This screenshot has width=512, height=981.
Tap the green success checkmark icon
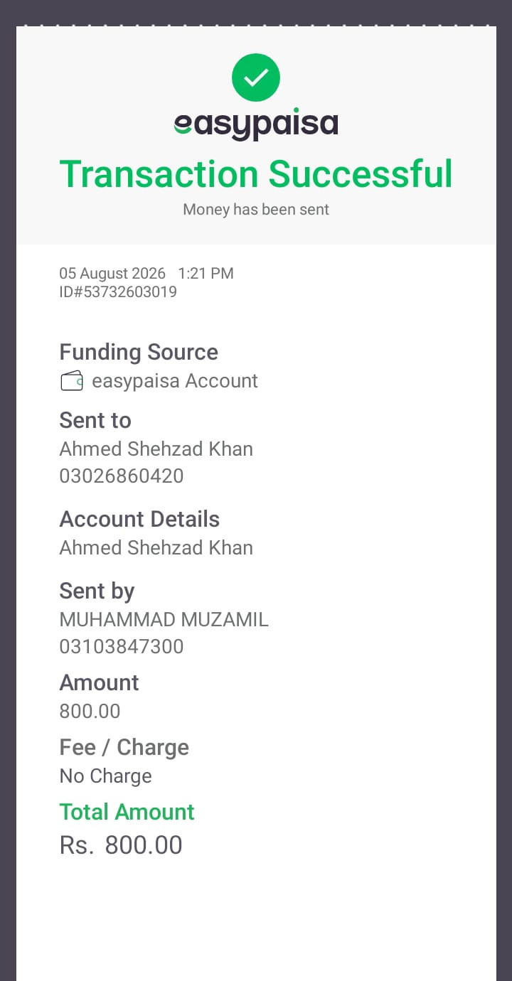coord(256,77)
